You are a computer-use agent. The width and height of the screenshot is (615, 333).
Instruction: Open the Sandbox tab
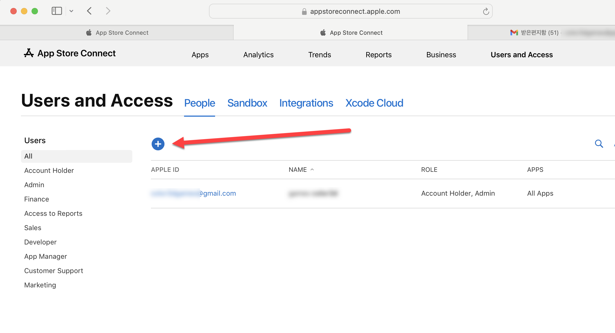(x=247, y=103)
